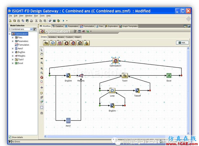Open the Run menu
This screenshot has width=199, height=146.
36,16
